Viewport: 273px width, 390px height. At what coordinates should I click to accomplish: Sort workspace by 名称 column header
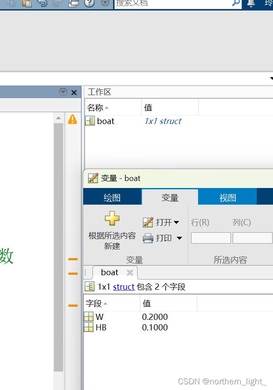(113, 107)
